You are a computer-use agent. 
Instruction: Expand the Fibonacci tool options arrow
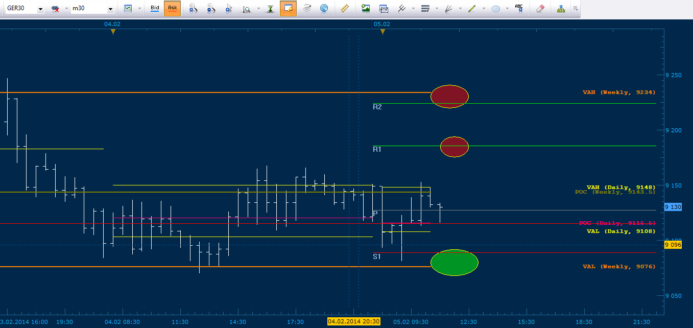tap(437, 9)
